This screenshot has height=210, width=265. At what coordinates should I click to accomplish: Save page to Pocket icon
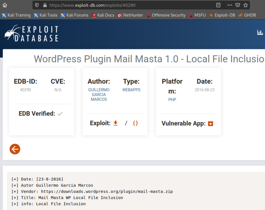point(238,5)
